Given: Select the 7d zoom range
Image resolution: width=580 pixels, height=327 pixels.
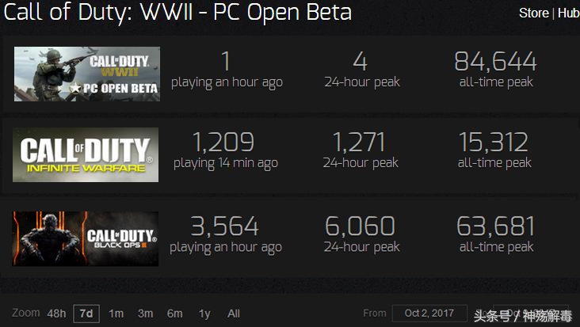Looking at the screenshot, I should [86, 314].
